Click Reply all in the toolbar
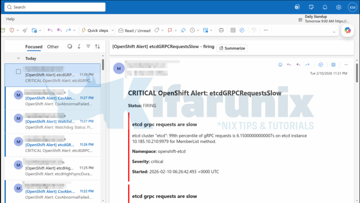Image resolution: width=360 pixels, height=203 pixels. [60, 30]
